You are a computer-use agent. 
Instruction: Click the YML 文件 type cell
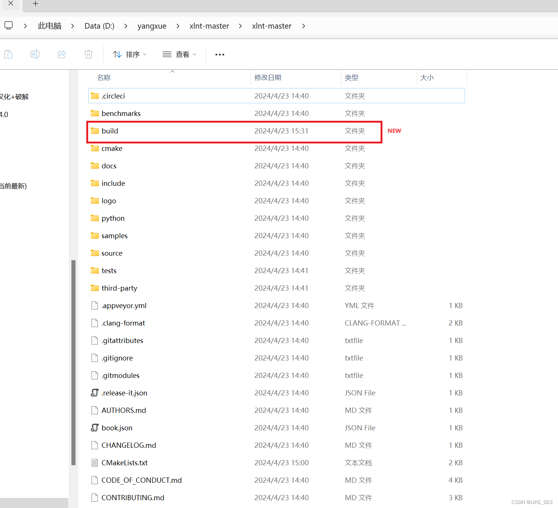click(x=359, y=305)
